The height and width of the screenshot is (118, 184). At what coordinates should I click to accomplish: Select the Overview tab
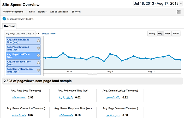[9, 26]
